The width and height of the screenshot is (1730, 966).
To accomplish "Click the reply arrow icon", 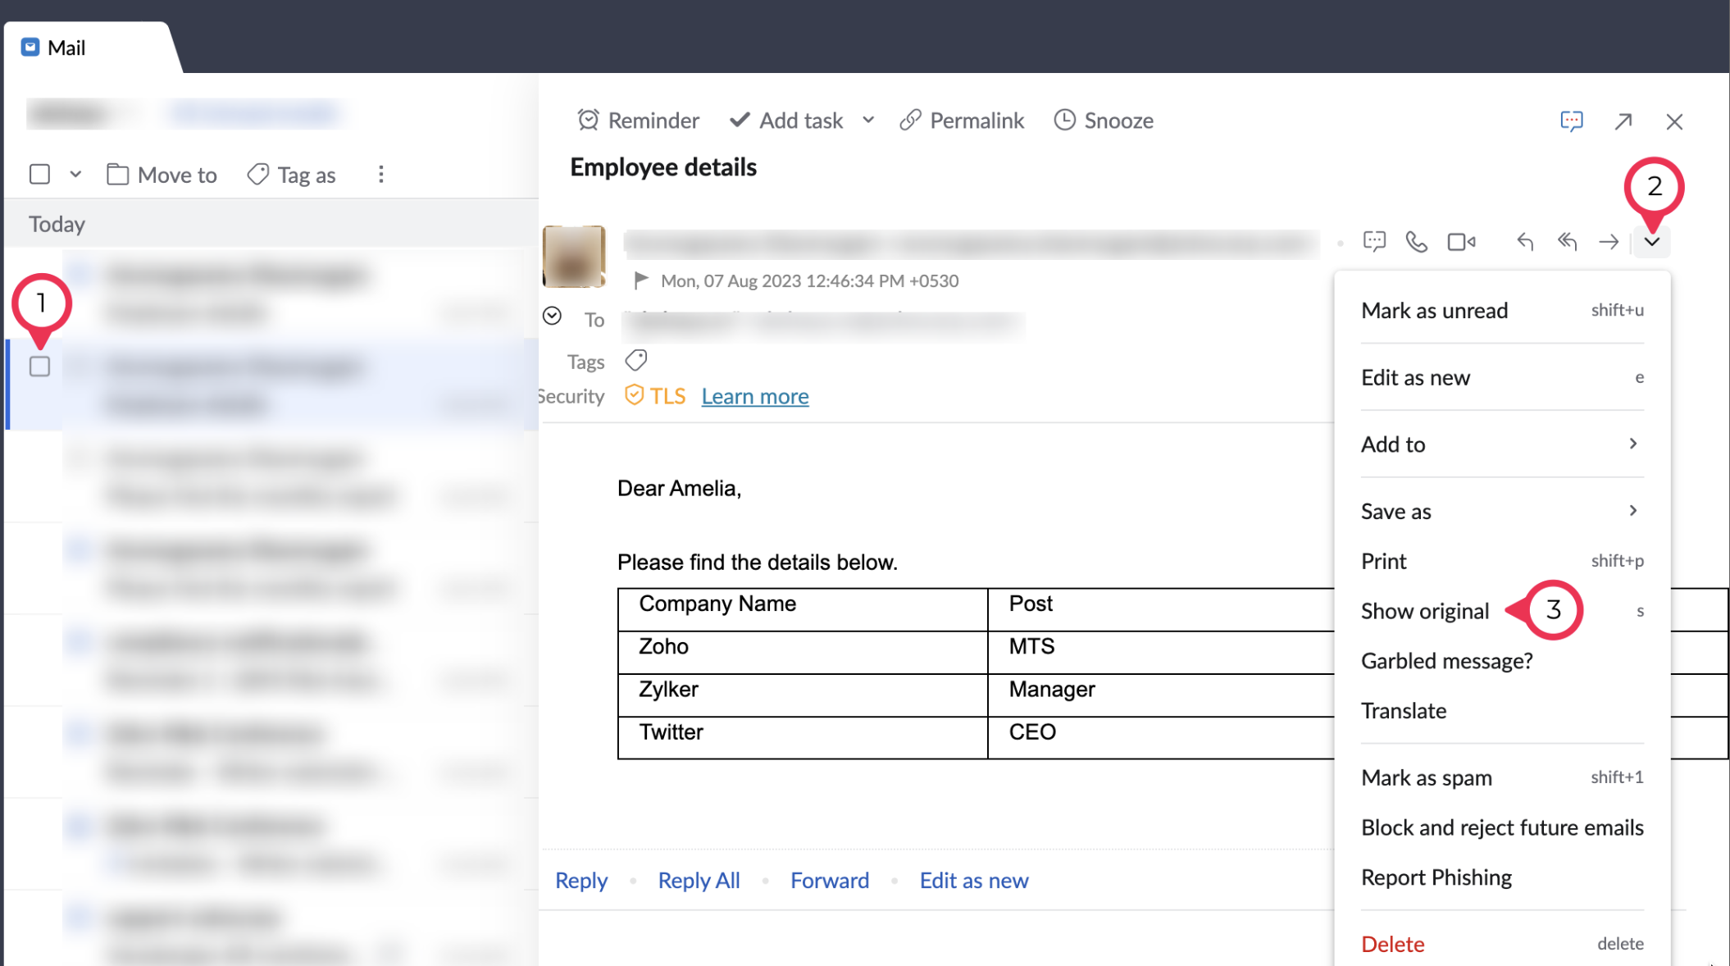I will (x=1524, y=242).
